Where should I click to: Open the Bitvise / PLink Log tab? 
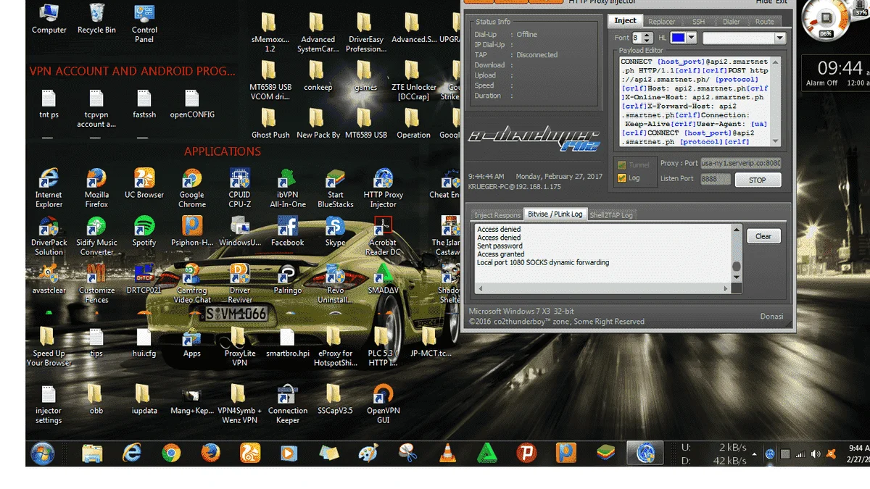point(555,214)
